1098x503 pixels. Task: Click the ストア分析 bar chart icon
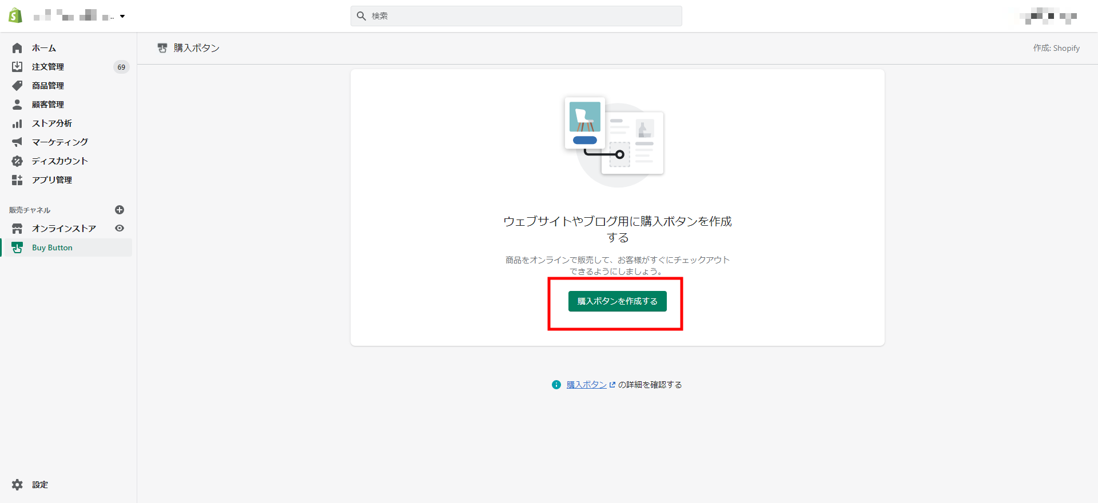(x=17, y=123)
